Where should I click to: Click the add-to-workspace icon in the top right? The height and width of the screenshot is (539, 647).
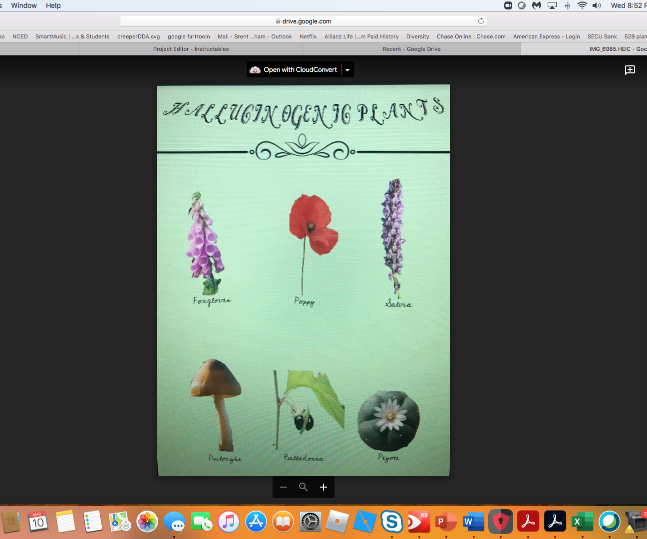tap(630, 70)
